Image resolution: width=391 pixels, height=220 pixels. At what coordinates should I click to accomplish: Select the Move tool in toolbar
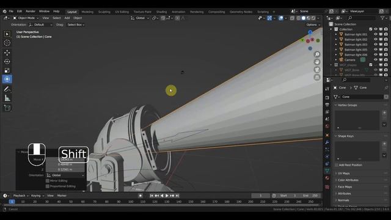7,53
